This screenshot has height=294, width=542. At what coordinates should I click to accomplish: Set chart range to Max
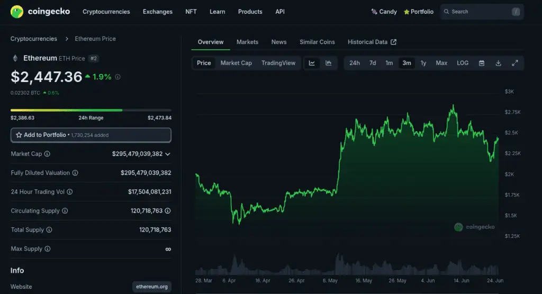point(441,63)
